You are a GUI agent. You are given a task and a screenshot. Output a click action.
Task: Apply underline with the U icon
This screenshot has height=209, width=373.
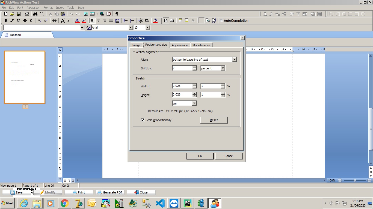(x=18, y=21)
